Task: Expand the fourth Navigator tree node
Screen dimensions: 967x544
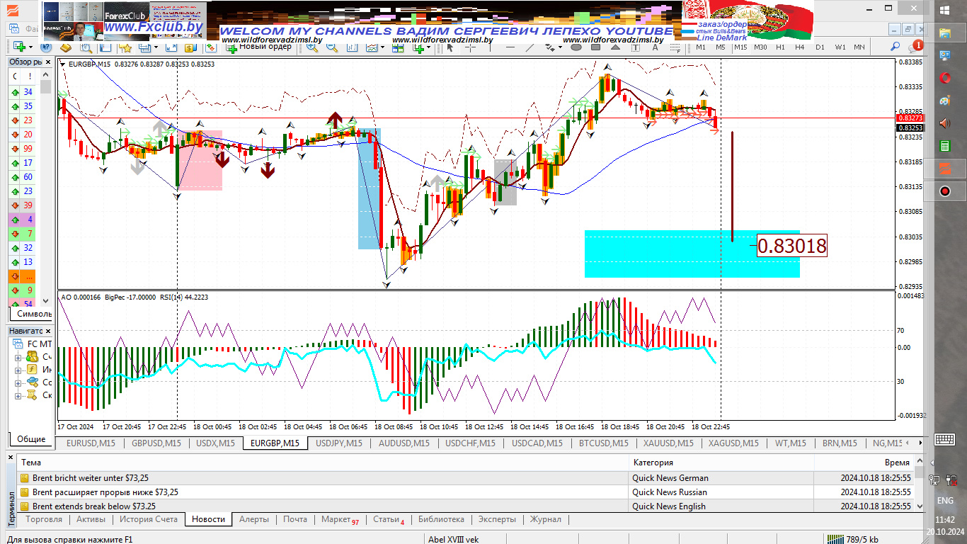Action: tap(18, 395)
